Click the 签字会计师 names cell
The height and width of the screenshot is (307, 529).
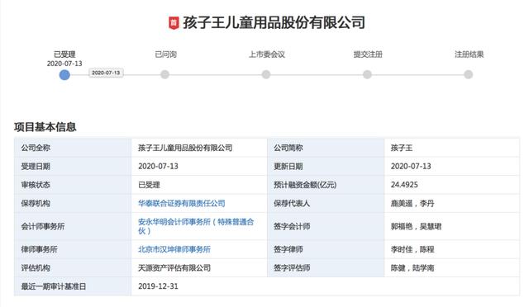click(452, 226)
